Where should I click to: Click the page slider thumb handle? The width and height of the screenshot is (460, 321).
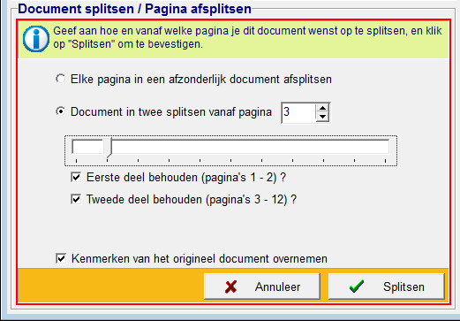(x=108, y=148)
